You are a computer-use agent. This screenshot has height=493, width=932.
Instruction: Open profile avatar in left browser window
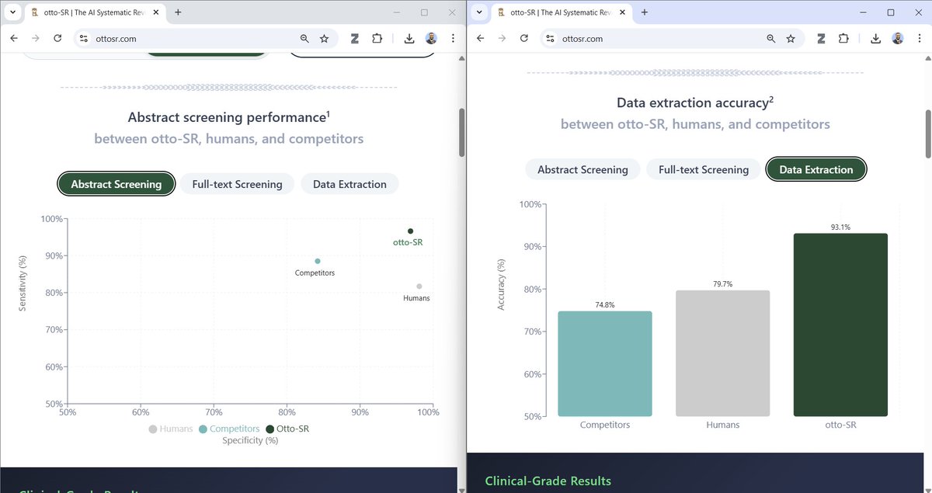tap(431, 39)
